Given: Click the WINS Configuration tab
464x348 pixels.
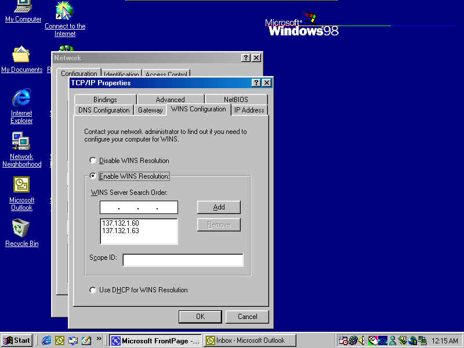Looking at the screenshot, I should (x=198, y=109).
